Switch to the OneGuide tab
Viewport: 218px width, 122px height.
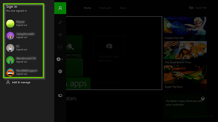pos(105,8)
